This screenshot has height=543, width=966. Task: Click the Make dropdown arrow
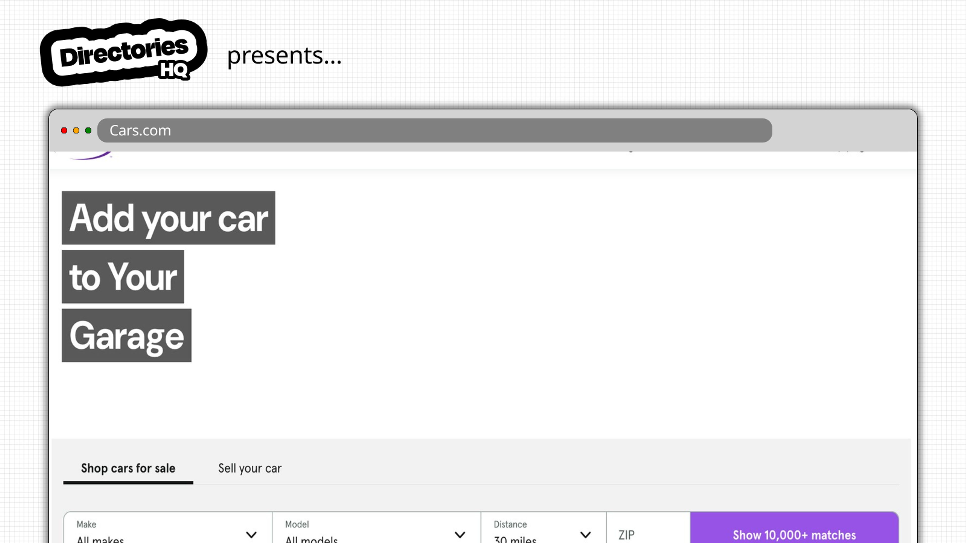pyautogui.click(x=251, y=535)
